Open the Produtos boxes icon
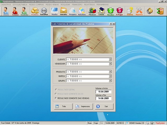Screen dimensions: 167x125 click(x=35, y=11)
